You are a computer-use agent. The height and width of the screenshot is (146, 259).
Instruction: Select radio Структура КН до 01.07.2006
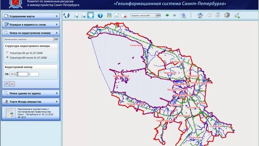click(x=7, y=53)
